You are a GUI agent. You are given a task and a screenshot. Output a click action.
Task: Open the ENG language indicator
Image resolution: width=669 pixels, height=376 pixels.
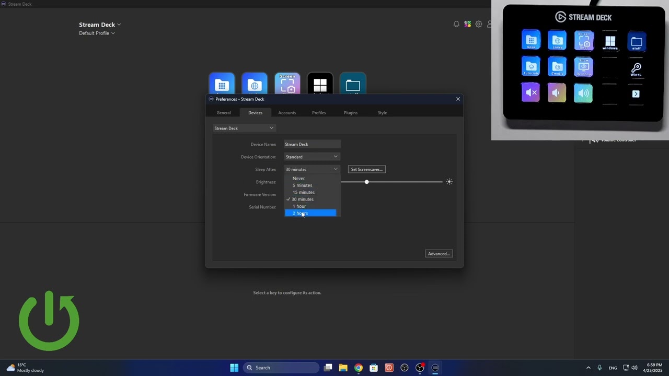pos(613,368)
